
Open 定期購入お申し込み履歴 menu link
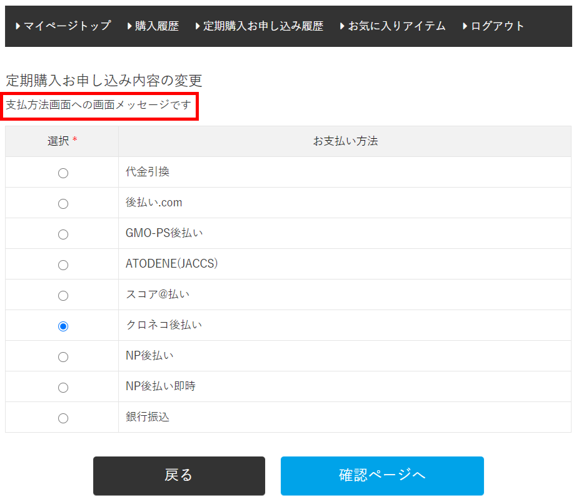coord(260,26)
